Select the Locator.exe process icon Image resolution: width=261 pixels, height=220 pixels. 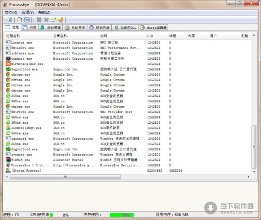coord(8,42)
